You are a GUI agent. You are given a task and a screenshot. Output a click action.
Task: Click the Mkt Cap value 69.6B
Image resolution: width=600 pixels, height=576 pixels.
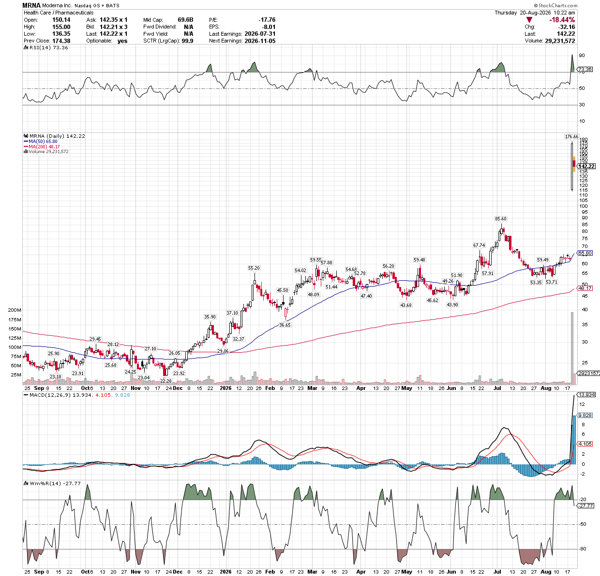point(185,20)
